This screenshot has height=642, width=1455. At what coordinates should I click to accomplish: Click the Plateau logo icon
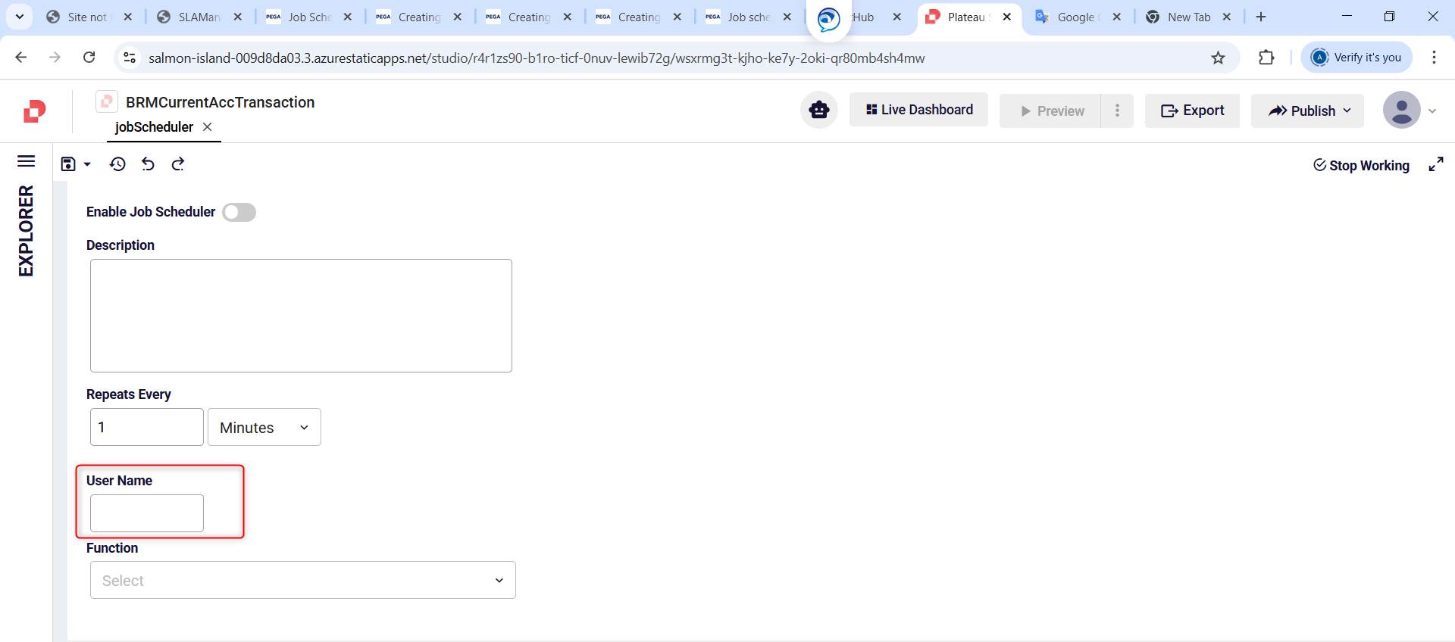click(x=34, y=111)
